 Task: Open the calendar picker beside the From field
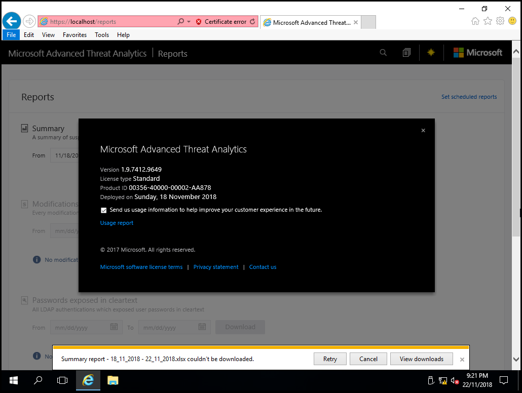pyautogui.click(x=115, y=327)
